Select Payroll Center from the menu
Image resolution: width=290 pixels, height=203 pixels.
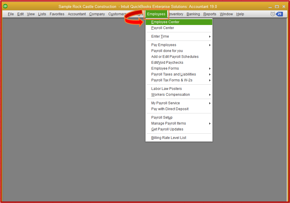179,28
